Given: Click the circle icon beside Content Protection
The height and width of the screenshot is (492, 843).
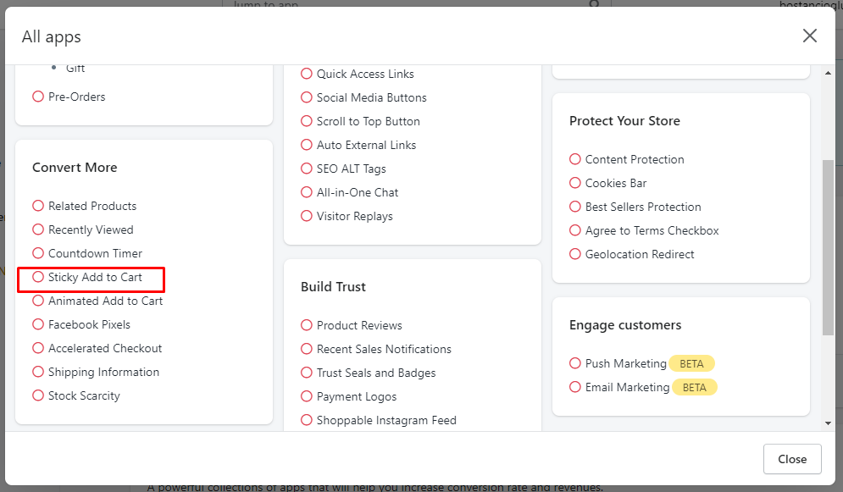Looking at the screenshot, I should [x=575, y=159].
